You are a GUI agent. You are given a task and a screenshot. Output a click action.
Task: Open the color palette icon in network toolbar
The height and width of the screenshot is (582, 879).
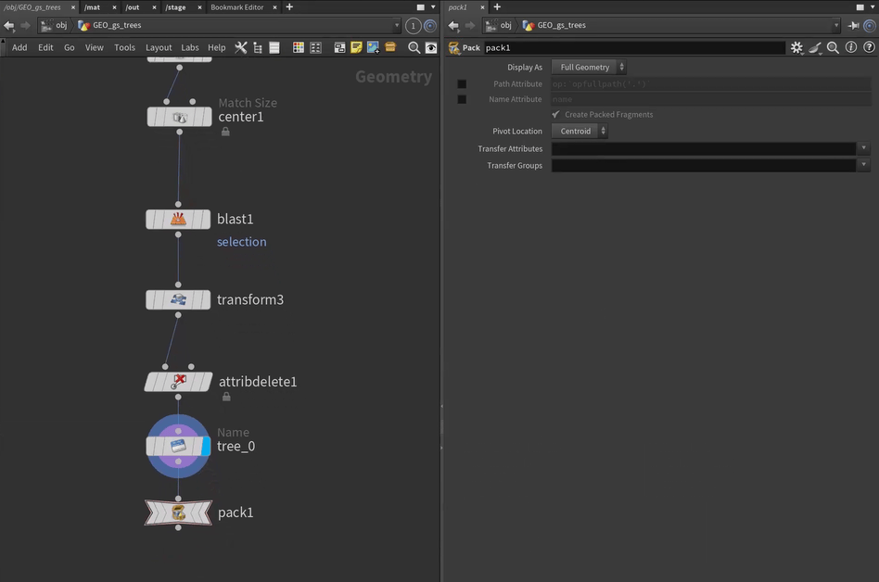coord(299,47)
